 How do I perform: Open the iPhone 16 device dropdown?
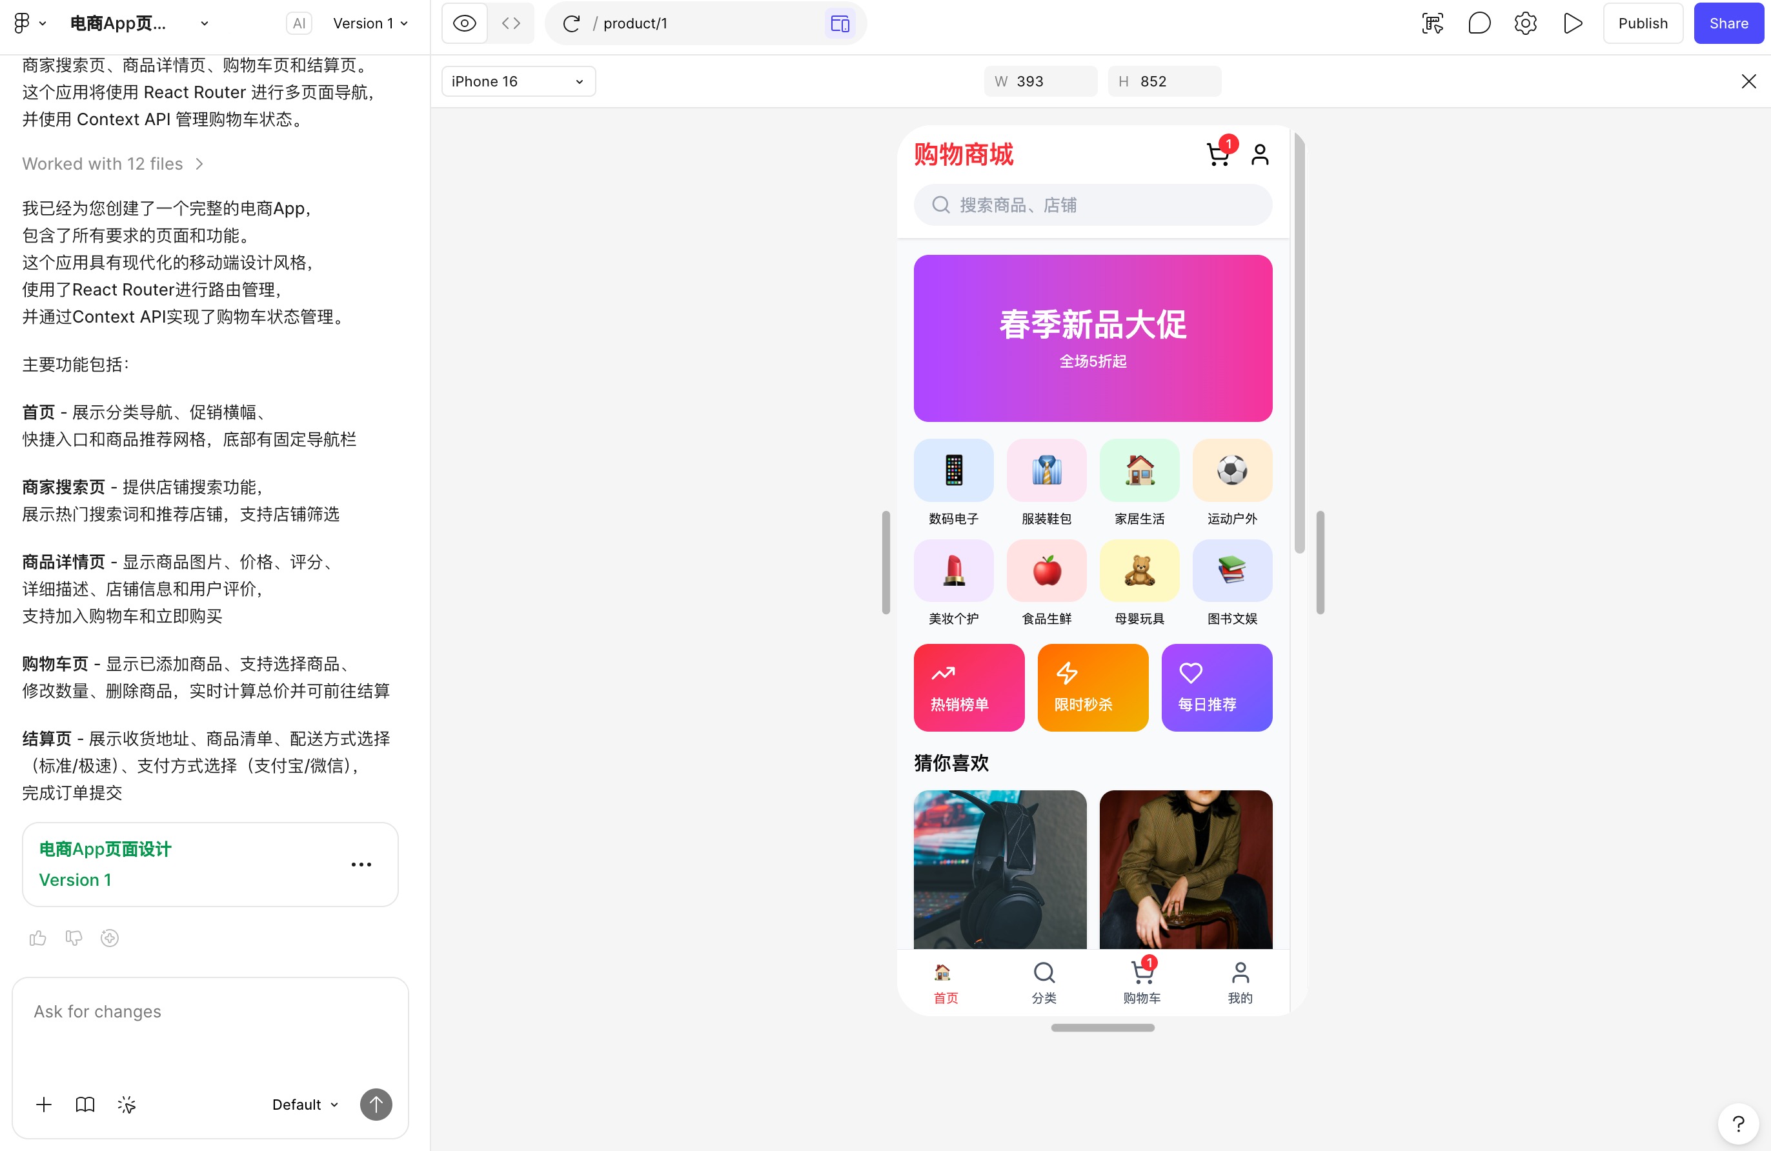tap(519, 82)
